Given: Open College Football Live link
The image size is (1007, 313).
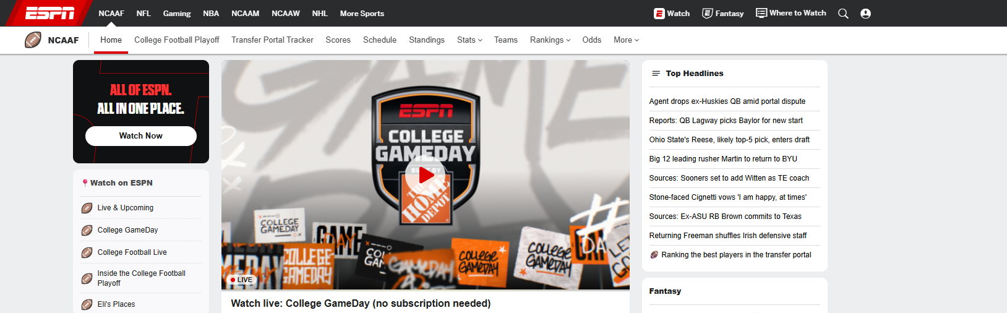Looking at the screenshot, I should (132, 252).
